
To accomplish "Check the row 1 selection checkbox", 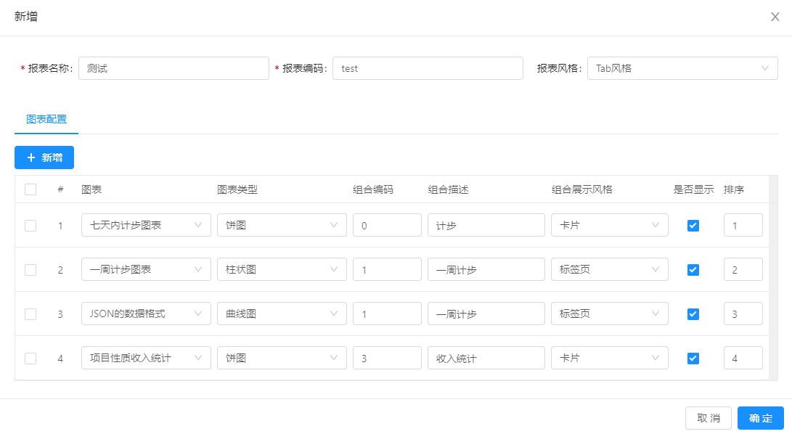I will [x=30, y=226].
